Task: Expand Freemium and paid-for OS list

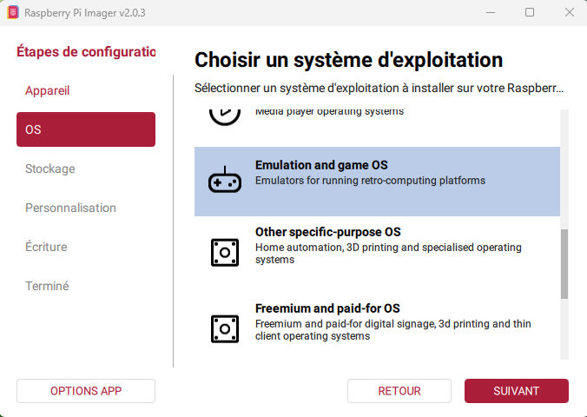Action: tap(377, 322)
